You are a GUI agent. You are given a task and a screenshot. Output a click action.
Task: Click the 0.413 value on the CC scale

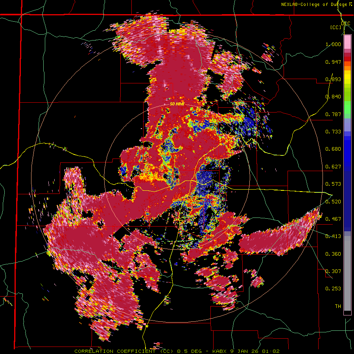point(333,236)
